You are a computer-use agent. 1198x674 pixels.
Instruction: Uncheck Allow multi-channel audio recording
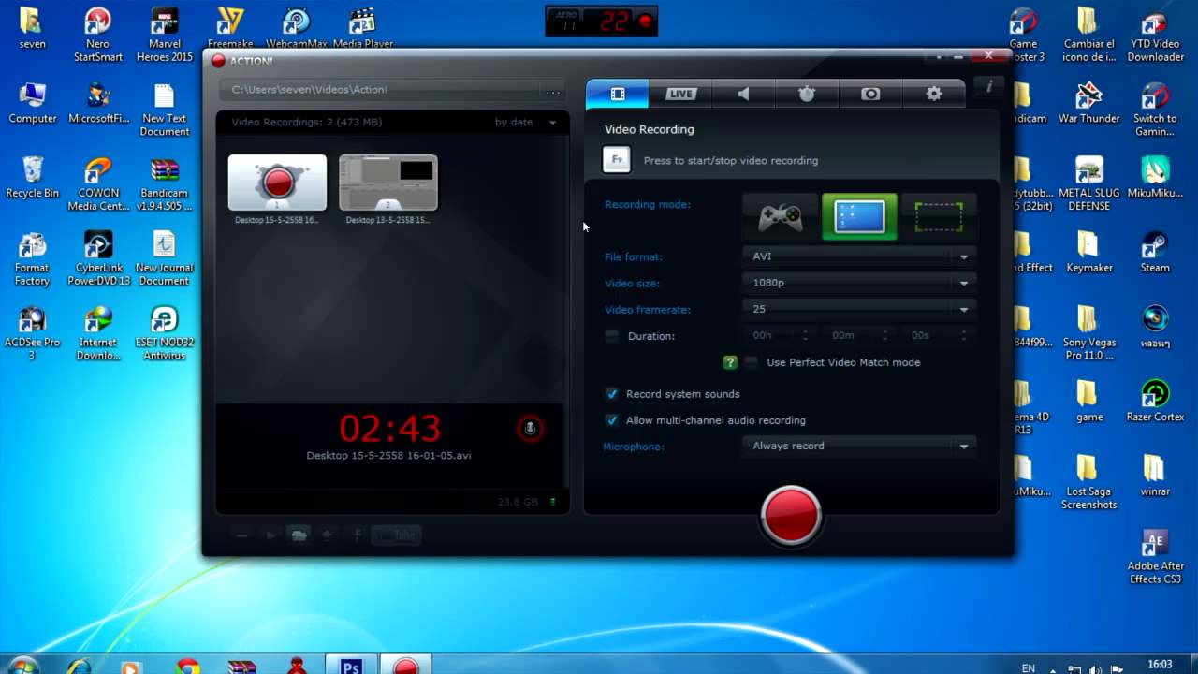(x=612, y=420)
